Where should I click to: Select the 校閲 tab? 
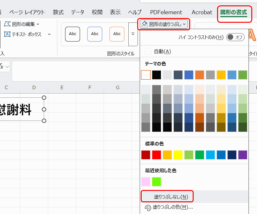click(97, 12)
